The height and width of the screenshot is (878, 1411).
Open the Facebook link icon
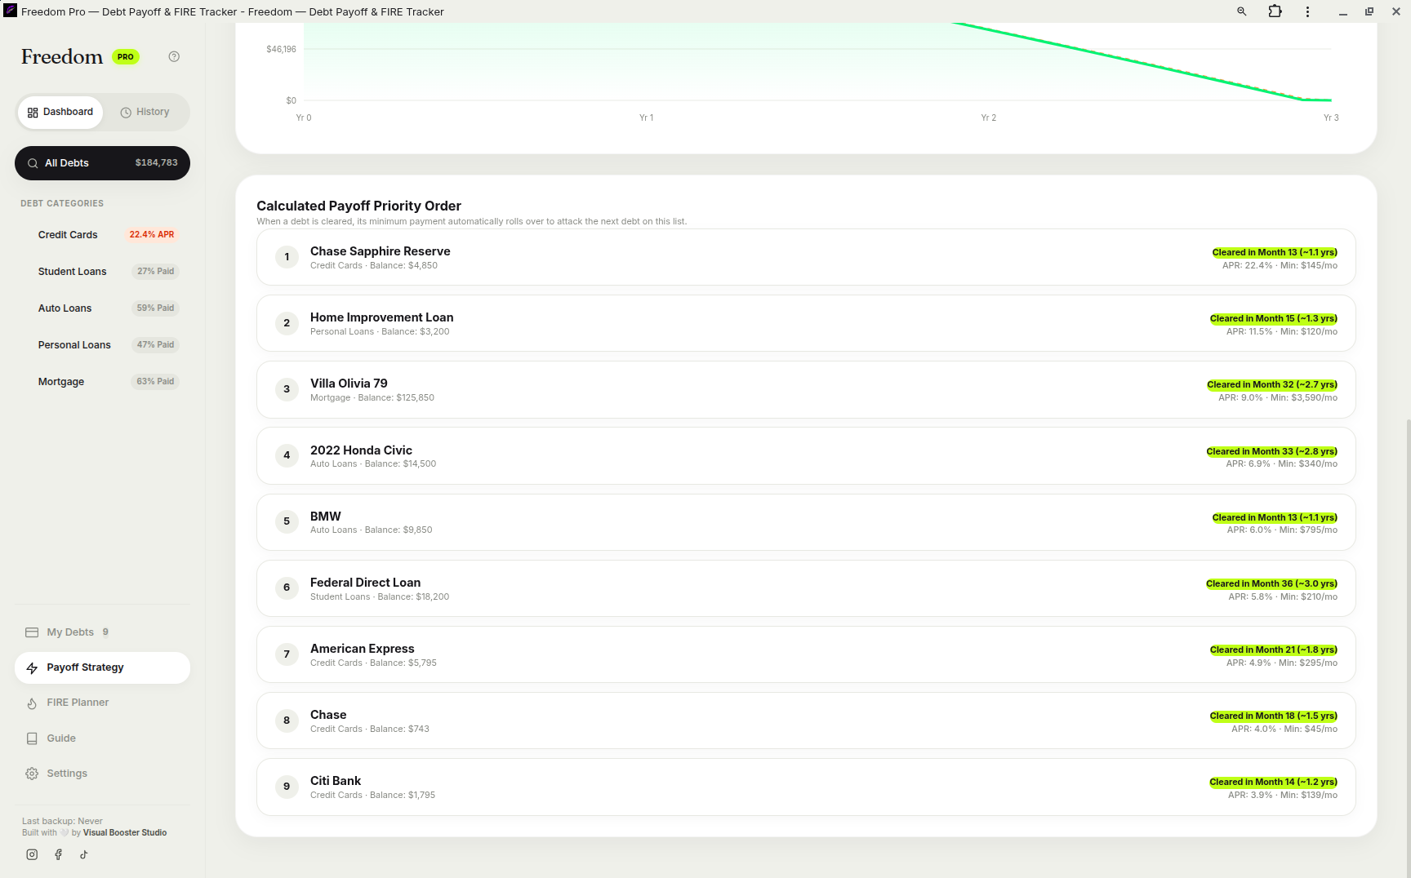click(58, 854)
